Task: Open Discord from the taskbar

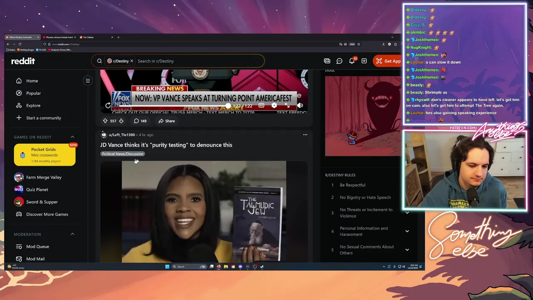Action: click(240, 267)
